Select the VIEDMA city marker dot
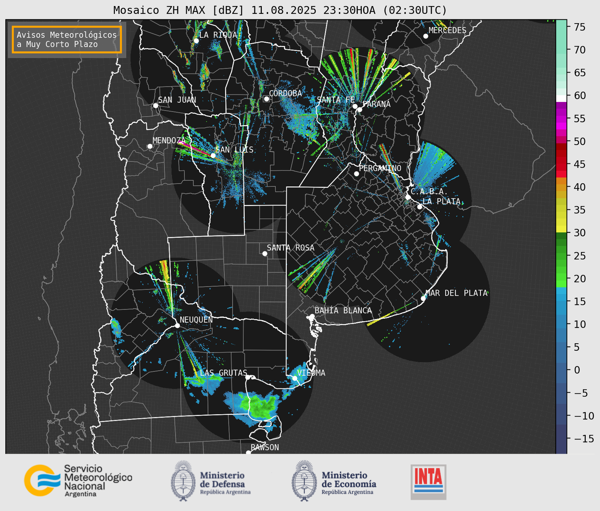The width and height of the screenshot is (600, 511). coord(294,378)
